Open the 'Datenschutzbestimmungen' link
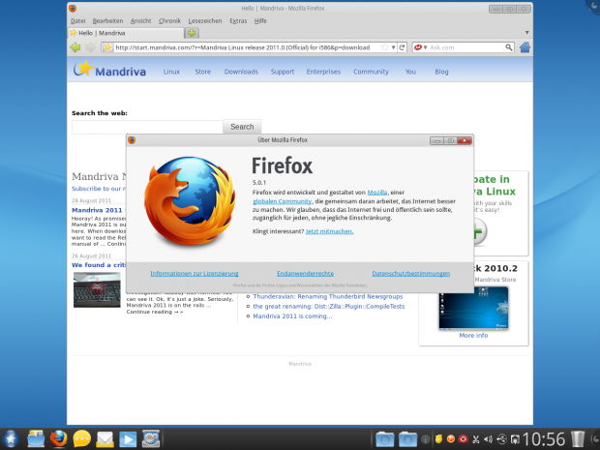This screenshot has width=600, height=450. [411, 274]
